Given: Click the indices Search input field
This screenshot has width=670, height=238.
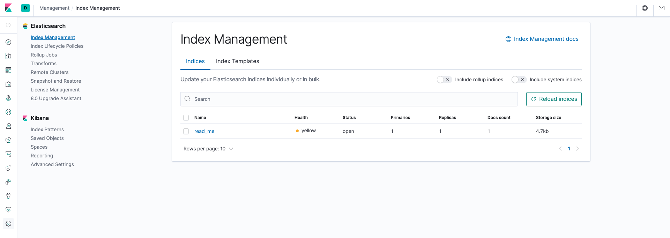Looking at the screenshot, I should point(349,99).
